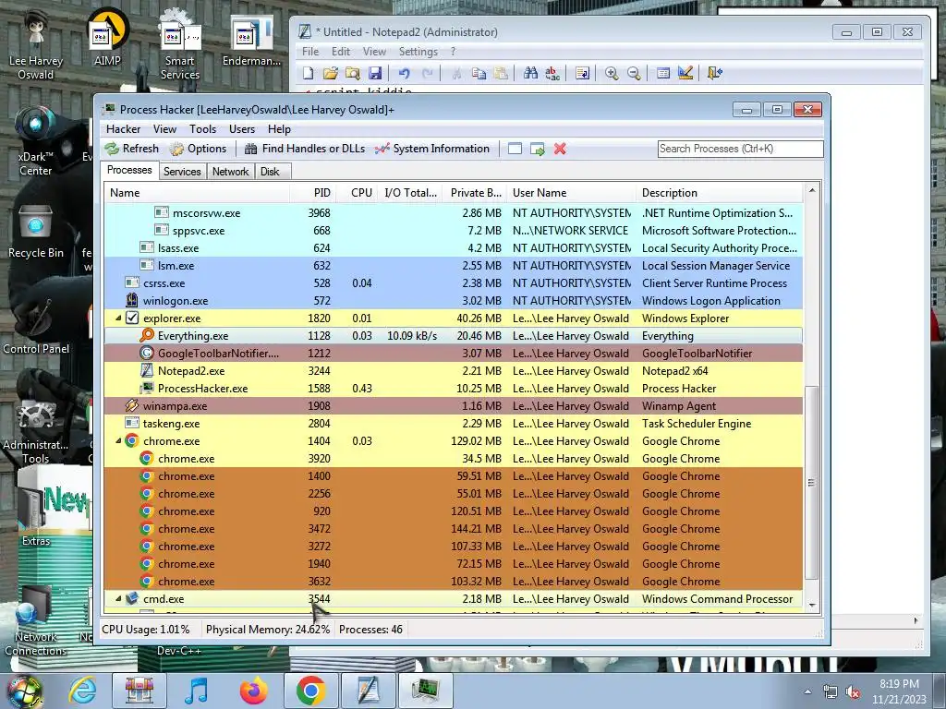Screen dimensions: 946x709
Task: Select the lsass.exe process row
Action: (453, 247)
